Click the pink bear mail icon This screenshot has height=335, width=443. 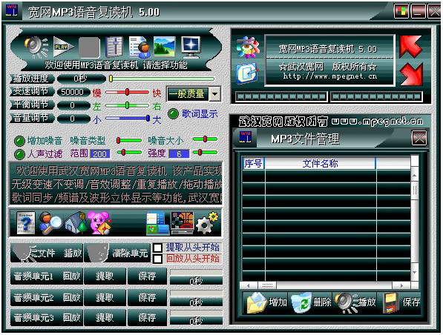pos(99,223)
